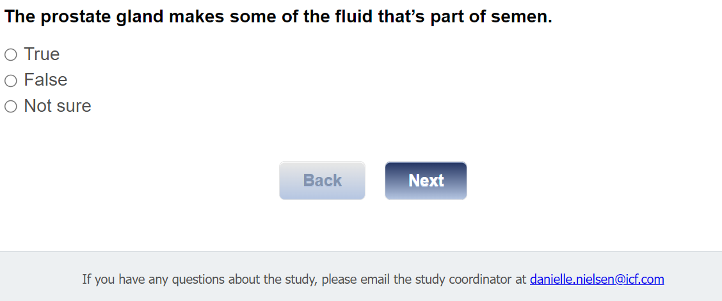The image size is (722, 301).
Task: Mark the Not sure radio option
Action: [10, 107]
